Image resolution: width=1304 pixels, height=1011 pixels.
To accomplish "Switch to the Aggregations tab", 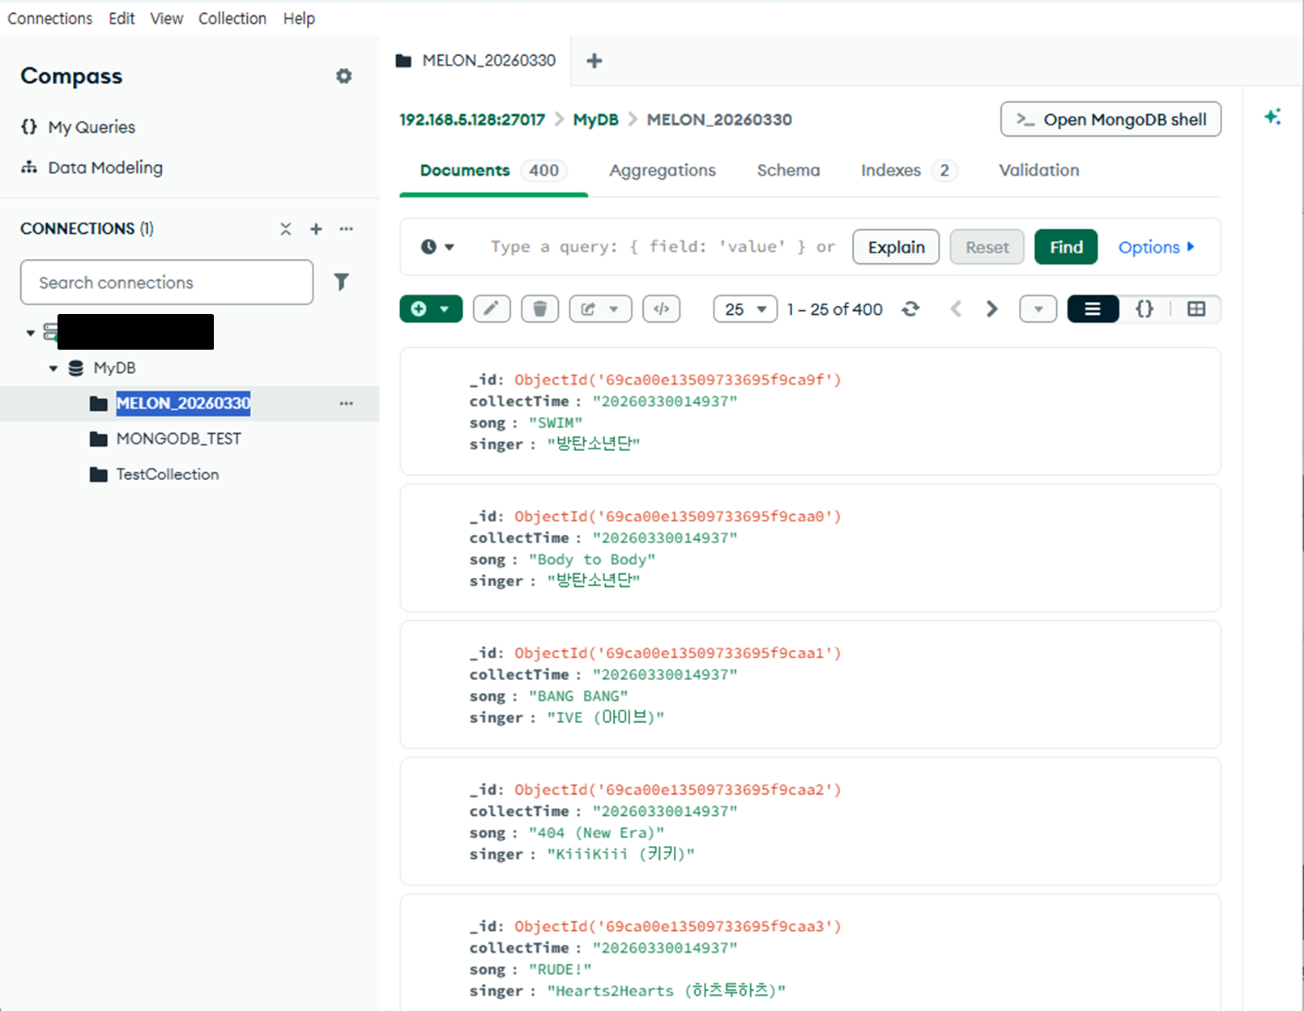I will tap(663, 170).
